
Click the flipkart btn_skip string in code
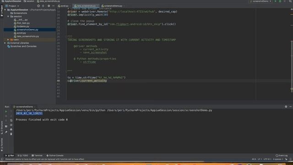[x=135, y=24]
